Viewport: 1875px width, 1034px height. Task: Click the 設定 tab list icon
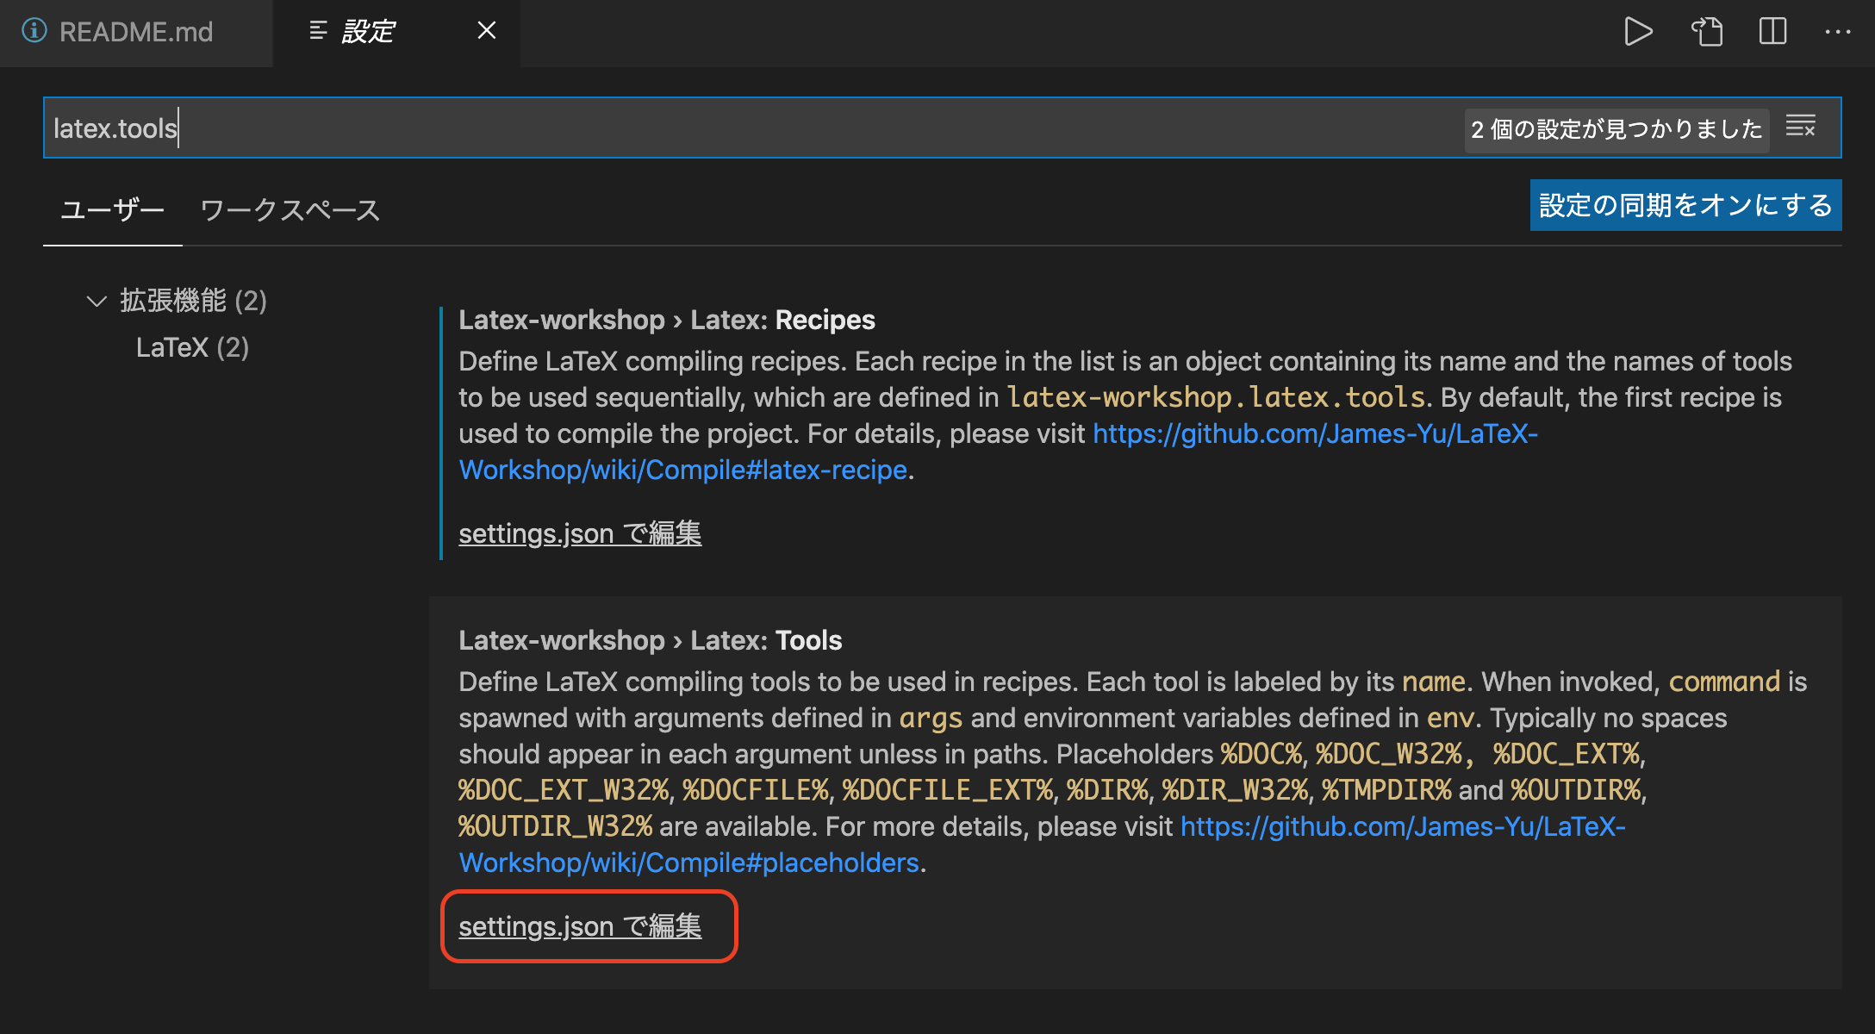coord(318,31)
